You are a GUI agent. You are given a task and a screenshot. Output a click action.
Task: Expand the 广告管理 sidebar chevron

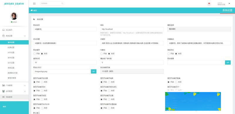click(x=25, y=86)
